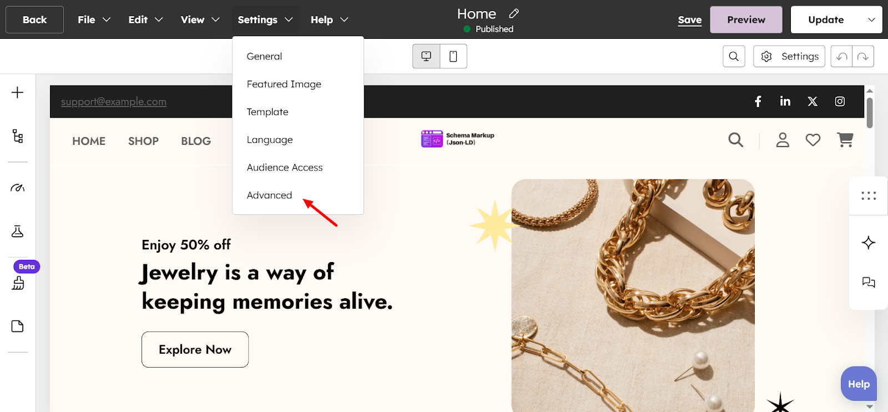Open the AI sparkle assistant icon
Viewport: 888px width, 412px height.
[869, 243]
